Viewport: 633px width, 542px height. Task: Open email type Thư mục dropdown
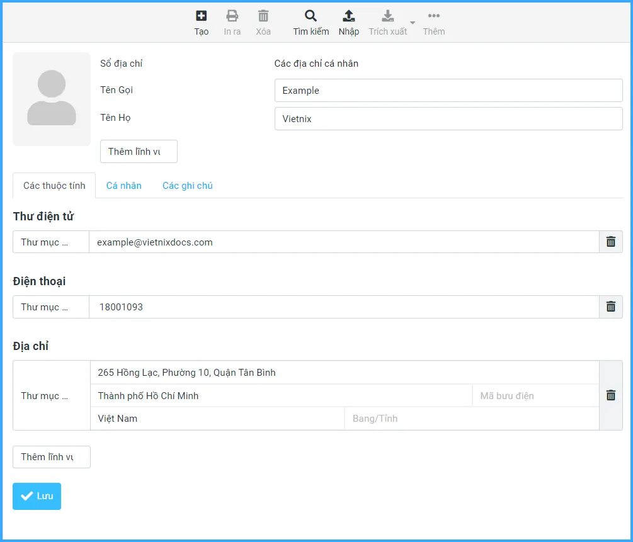(x=51, y=242)
